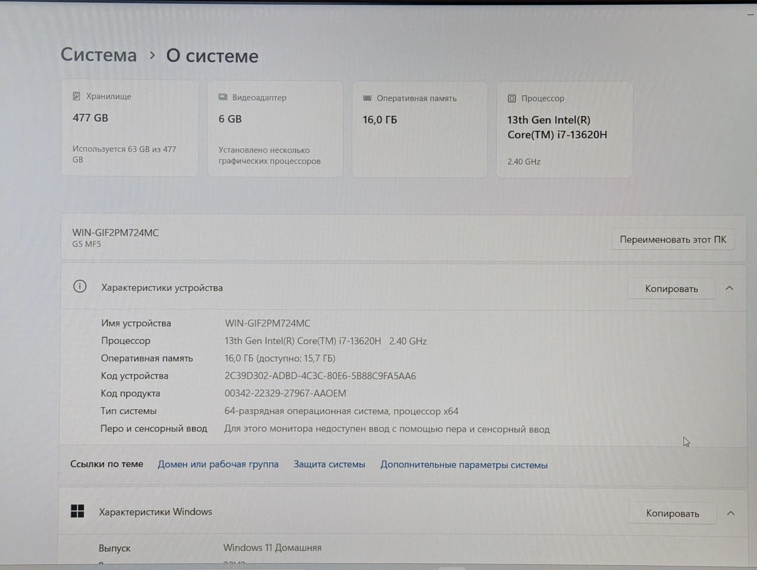Click the RAM icon in Оперативная память card
This screenshot has height=570, width=757.
click(367, 98)
